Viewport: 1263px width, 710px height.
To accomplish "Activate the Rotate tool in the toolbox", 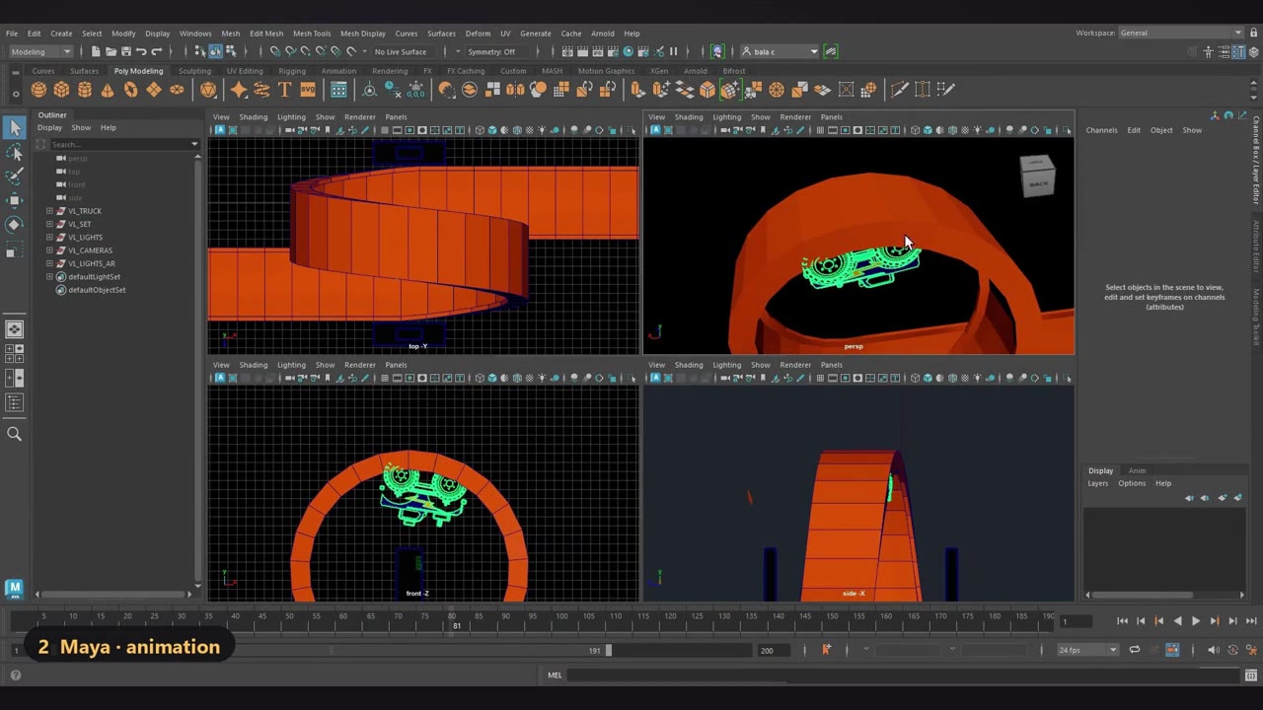I will pos(15,225).
